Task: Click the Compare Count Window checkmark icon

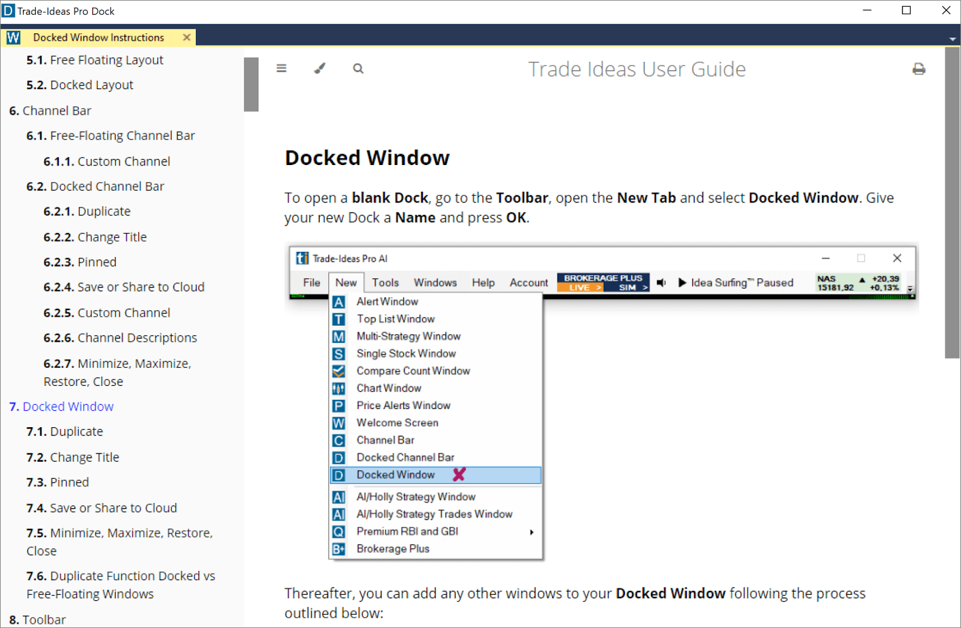Action: pyautogui.click(x=339, y=371)
